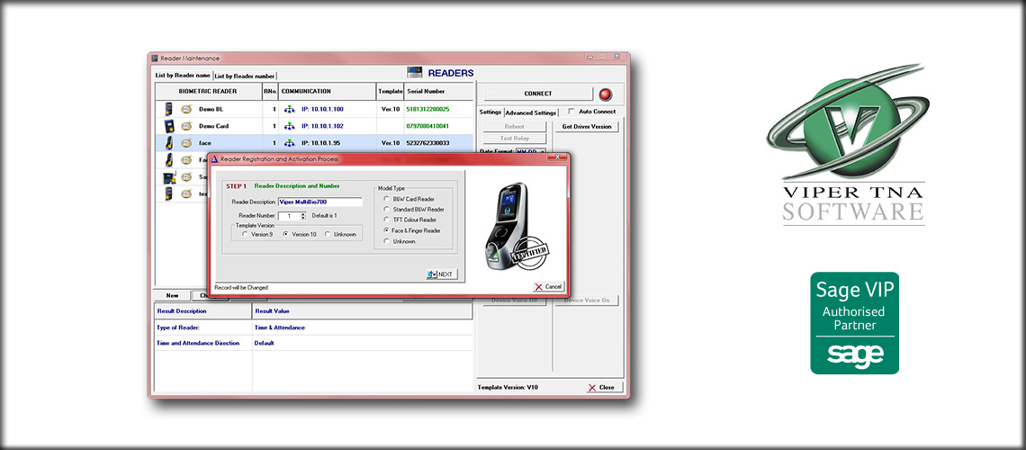Click the red X icon on the Cancel button
Image resolution: width=1026 pixels, height=450 pixels.
pos(538,287)
